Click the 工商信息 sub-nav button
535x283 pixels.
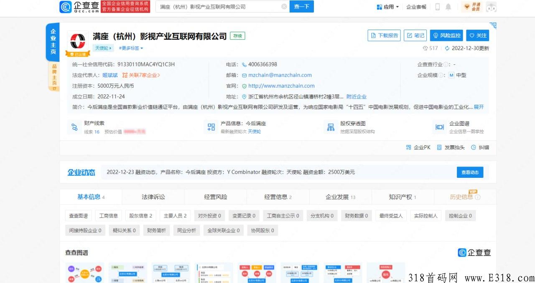108,216
